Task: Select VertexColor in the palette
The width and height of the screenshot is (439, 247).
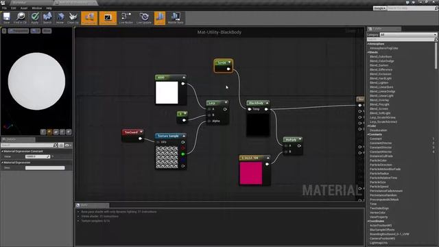Action: point(378,213)
